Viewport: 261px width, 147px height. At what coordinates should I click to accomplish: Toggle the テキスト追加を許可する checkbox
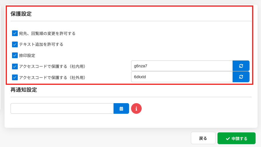pyautogui.click(x=15, y=44)
